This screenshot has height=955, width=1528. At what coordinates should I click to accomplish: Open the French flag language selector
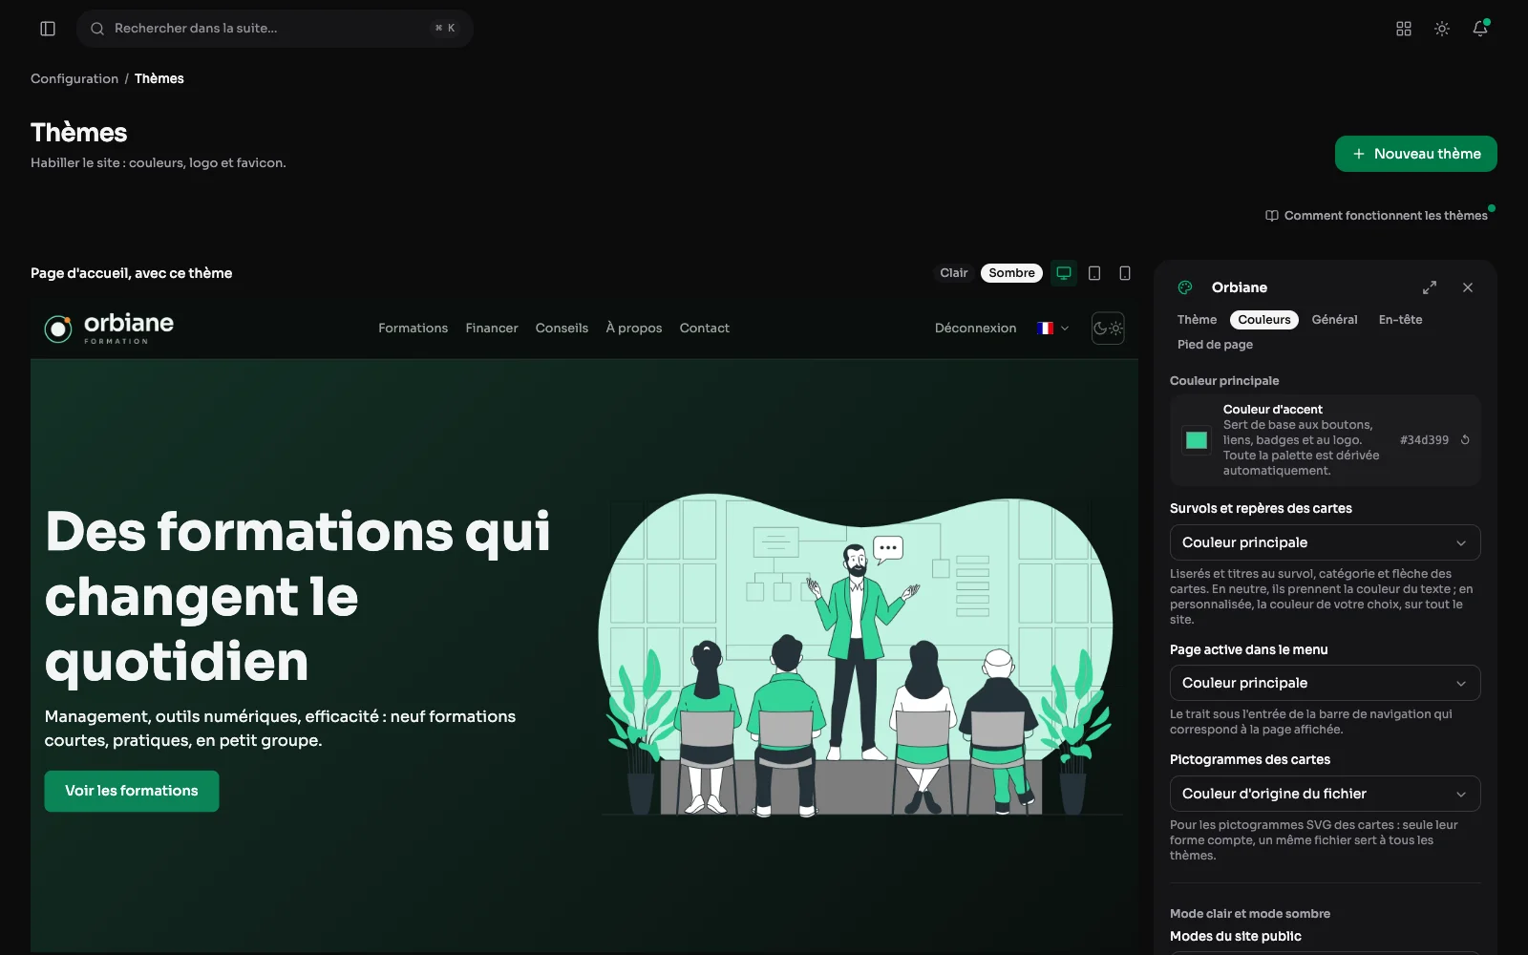1052,329
